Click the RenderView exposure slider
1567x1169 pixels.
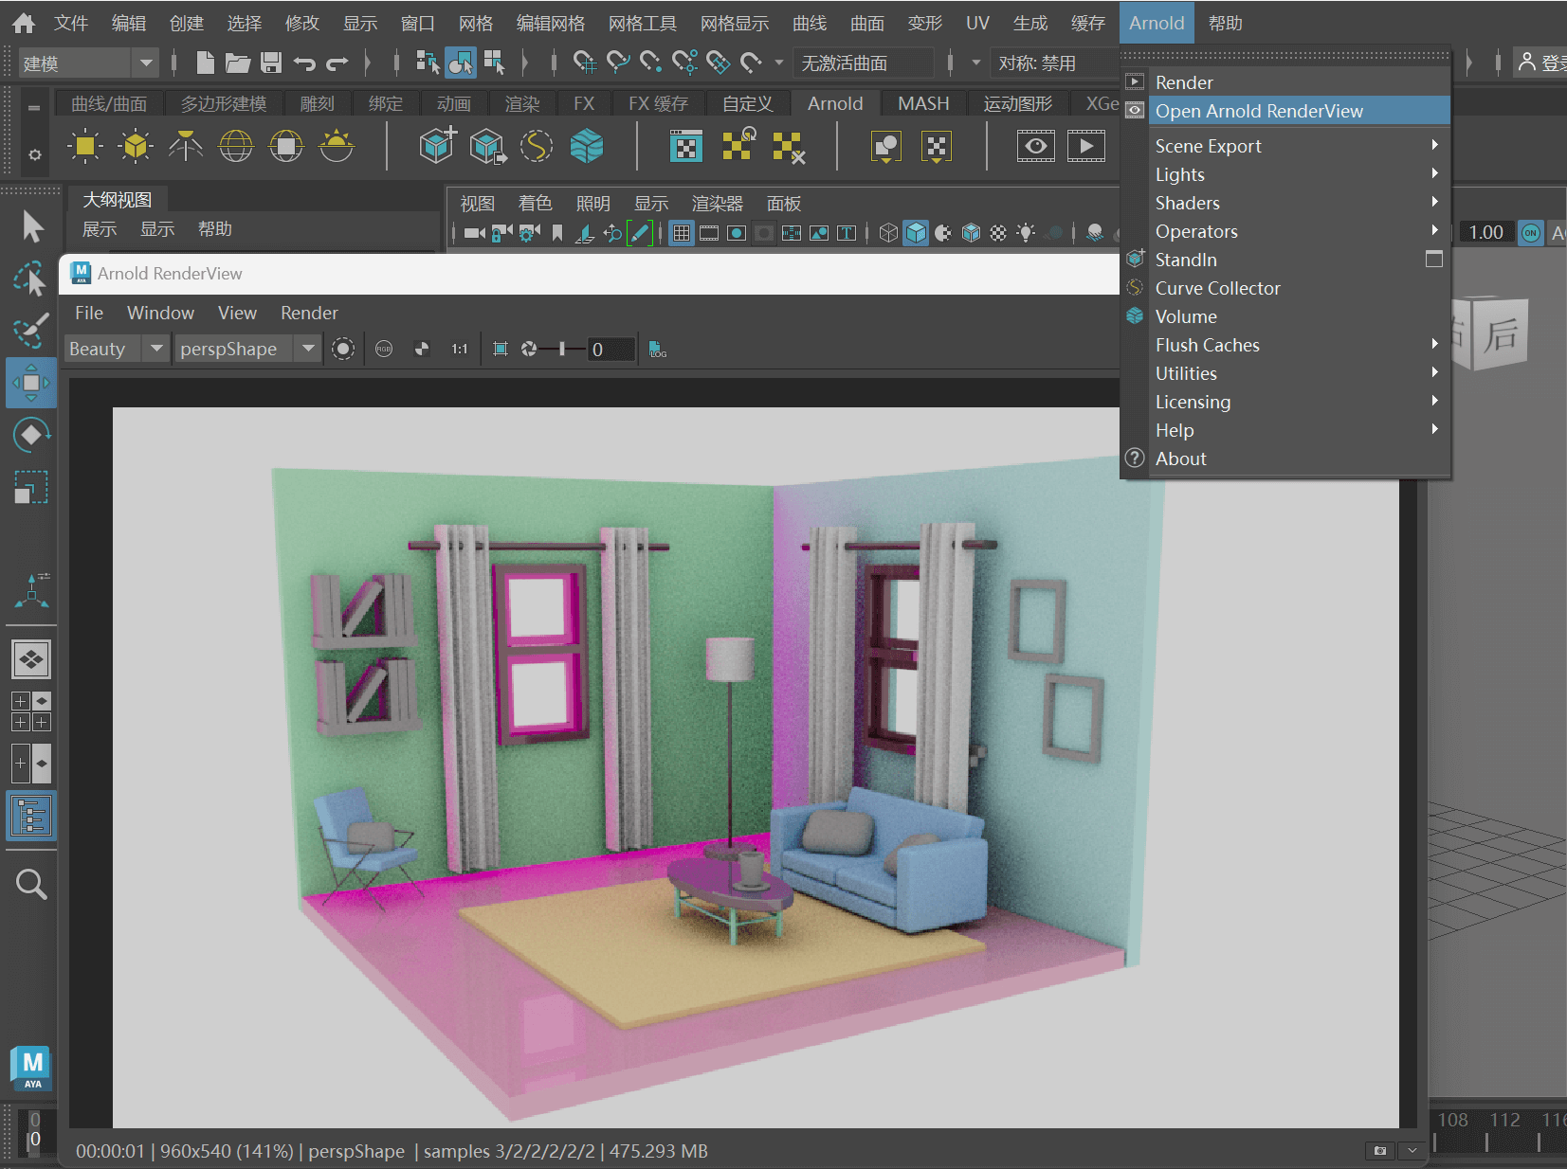[560, 349]
